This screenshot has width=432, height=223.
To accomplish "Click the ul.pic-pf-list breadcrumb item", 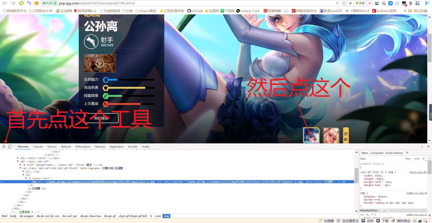I will [133, 216].
